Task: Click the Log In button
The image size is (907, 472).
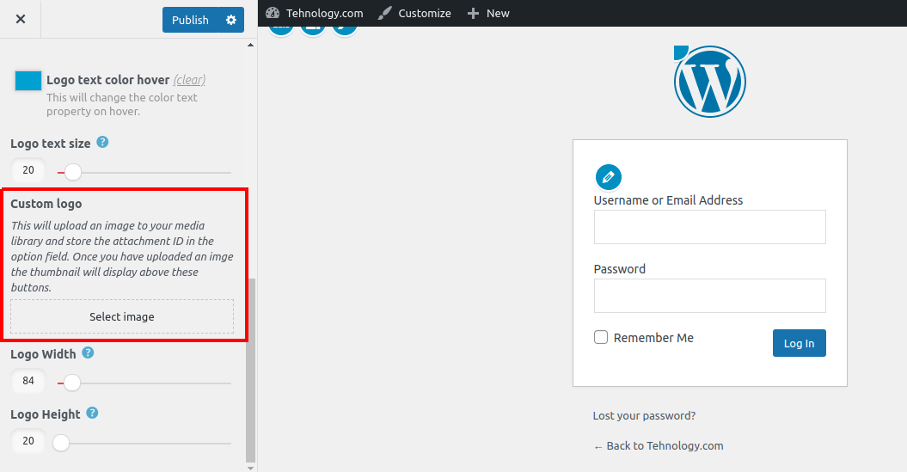Action: click(x=800, y=343)
